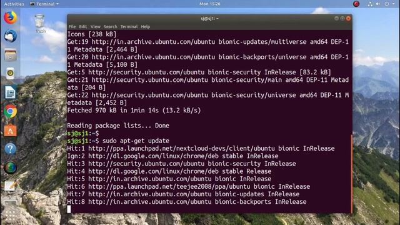Screen dimensions: 400x225
Task: Open the Terminal app menu in top bar
Action: coord(44,4)
